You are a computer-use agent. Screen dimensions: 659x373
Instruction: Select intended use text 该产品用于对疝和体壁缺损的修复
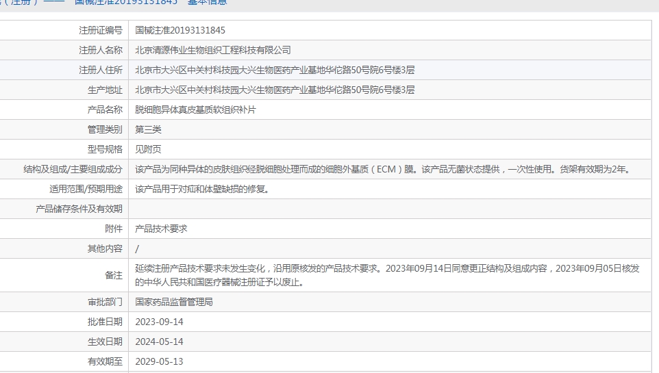click(202, 189)
